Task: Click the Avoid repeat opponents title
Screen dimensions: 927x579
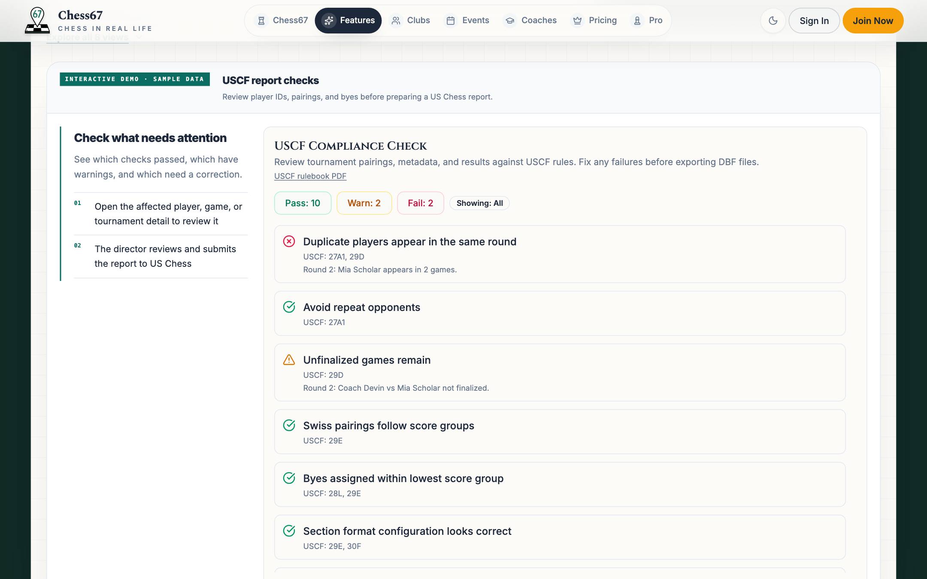Action: coord(361,307)
